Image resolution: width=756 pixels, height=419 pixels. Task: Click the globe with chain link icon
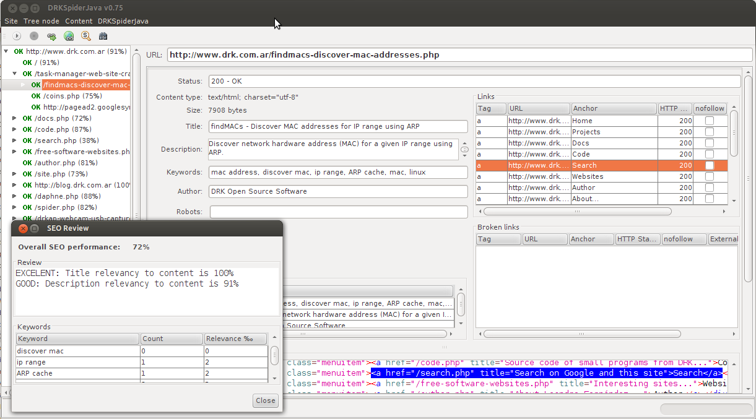pos(69,37)
